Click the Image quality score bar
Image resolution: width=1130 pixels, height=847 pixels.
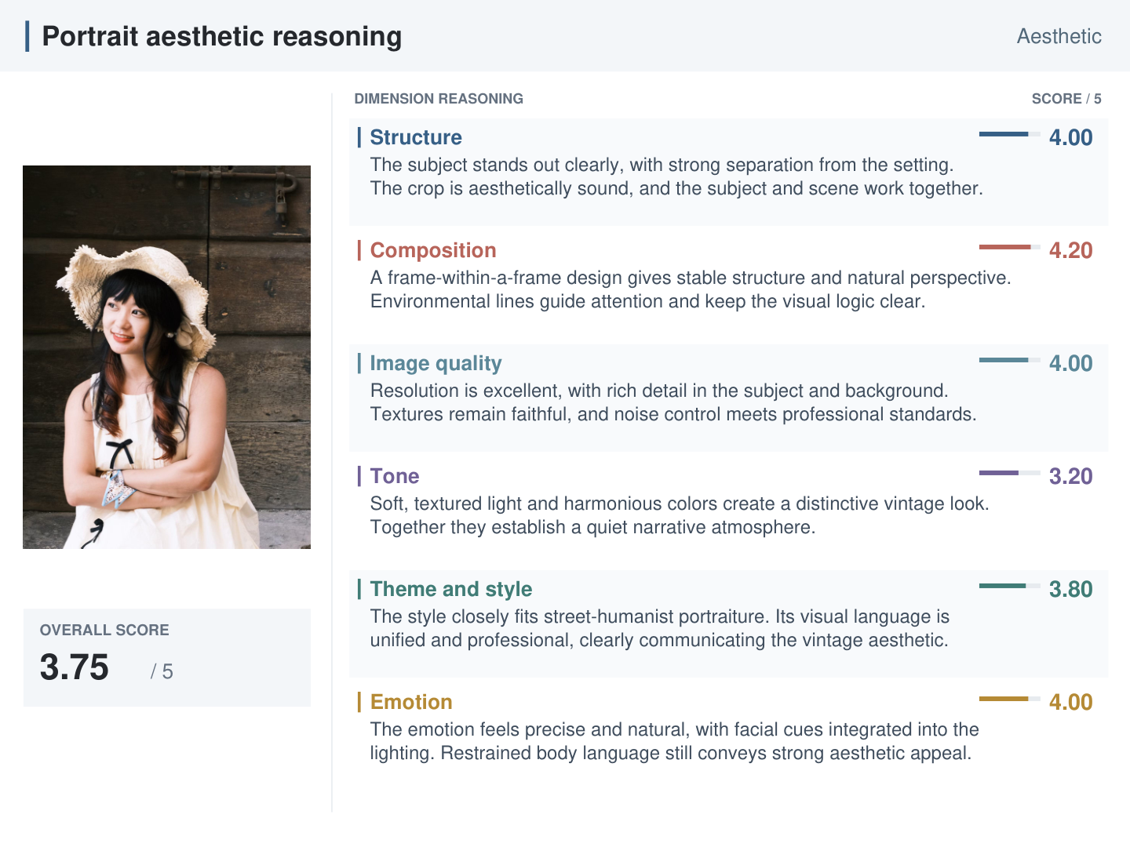point(1010,360)
